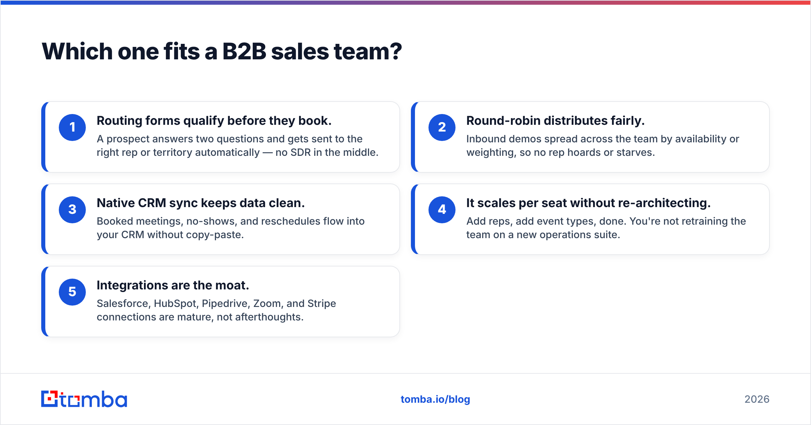Viewport: 811px width, 425px height.
Task: Click the "Salesforce, HubSpot, Pipedrive" description
Action: point(216,310)
